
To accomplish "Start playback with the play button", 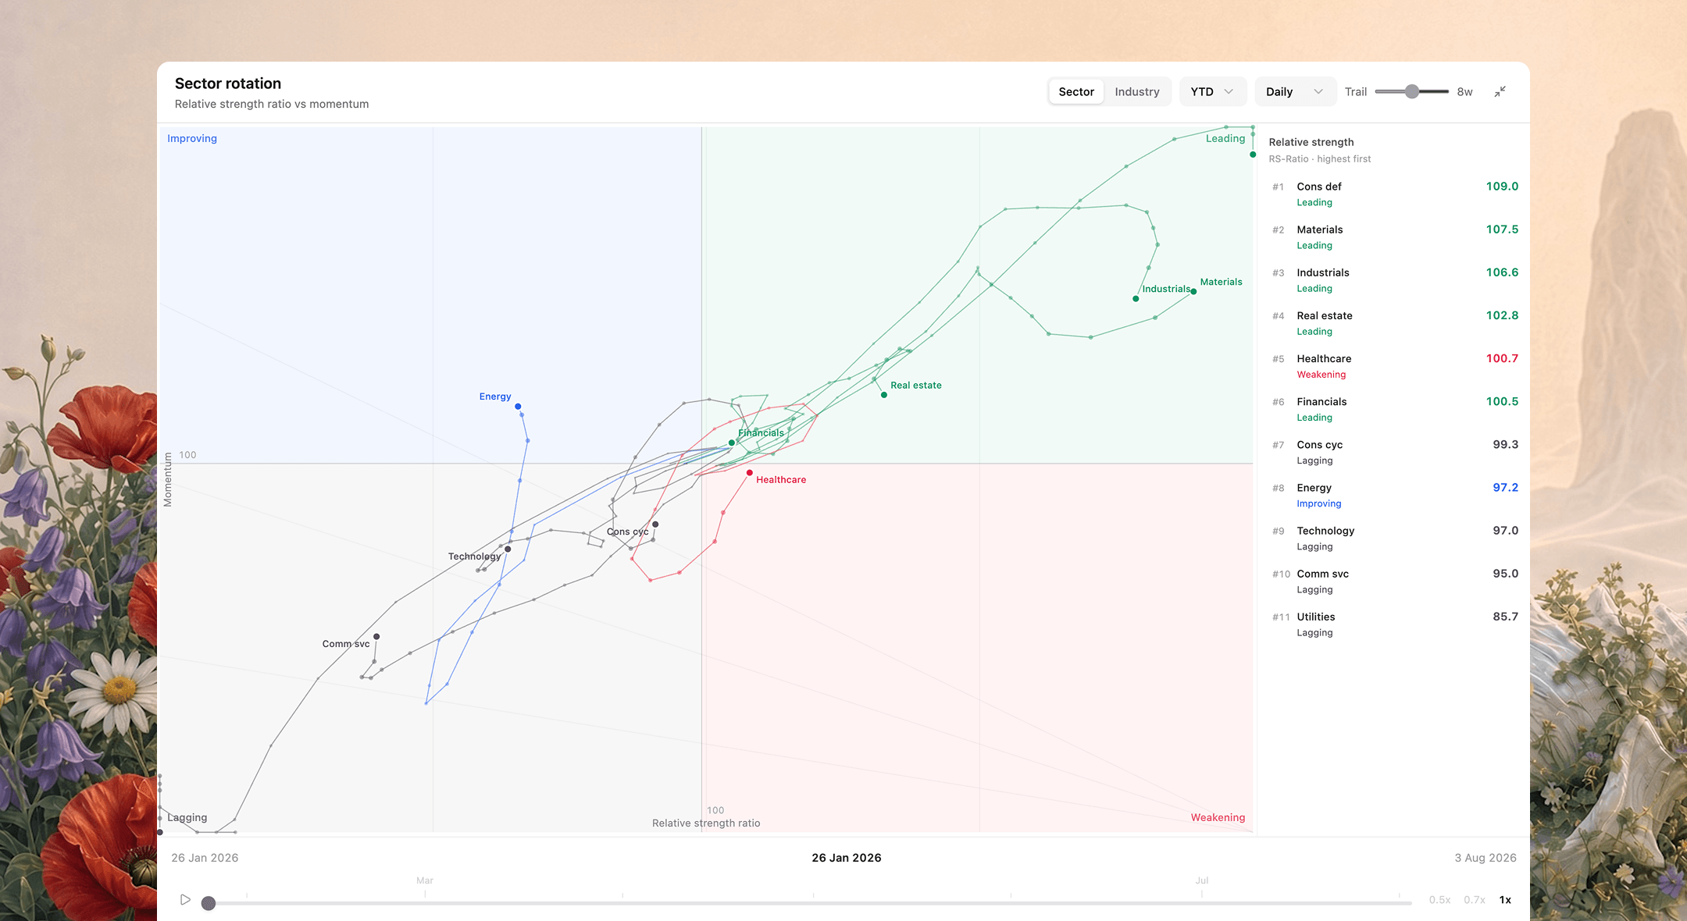I will pyautogui.click(x=185, y=900).
